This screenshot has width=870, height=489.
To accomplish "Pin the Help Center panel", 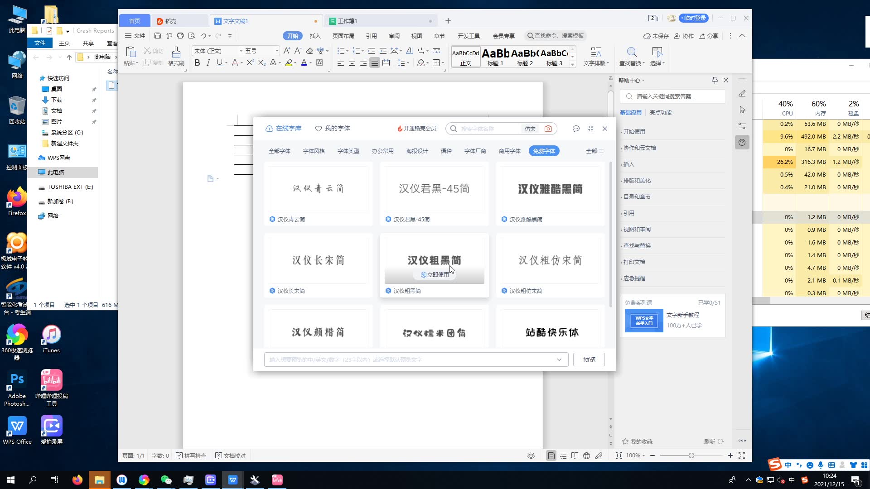I will (x=715, y=80).
